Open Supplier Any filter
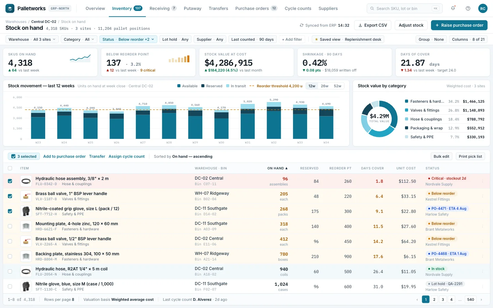 tap(210, 39)
